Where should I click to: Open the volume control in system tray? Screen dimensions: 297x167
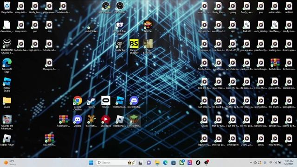[275, 163]
